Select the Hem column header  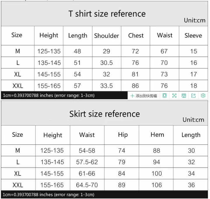(157, 135)
